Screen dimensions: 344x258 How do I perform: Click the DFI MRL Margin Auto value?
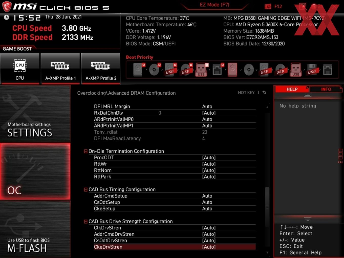point(207,106)
